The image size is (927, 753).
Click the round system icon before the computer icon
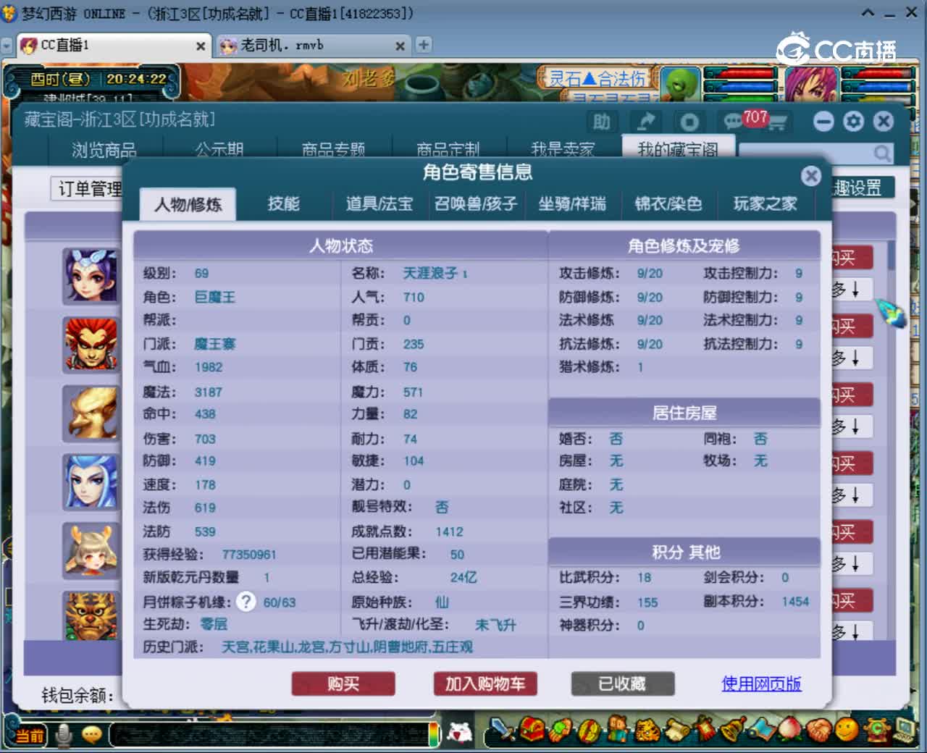pyautogui.click(x=877, y=731)
